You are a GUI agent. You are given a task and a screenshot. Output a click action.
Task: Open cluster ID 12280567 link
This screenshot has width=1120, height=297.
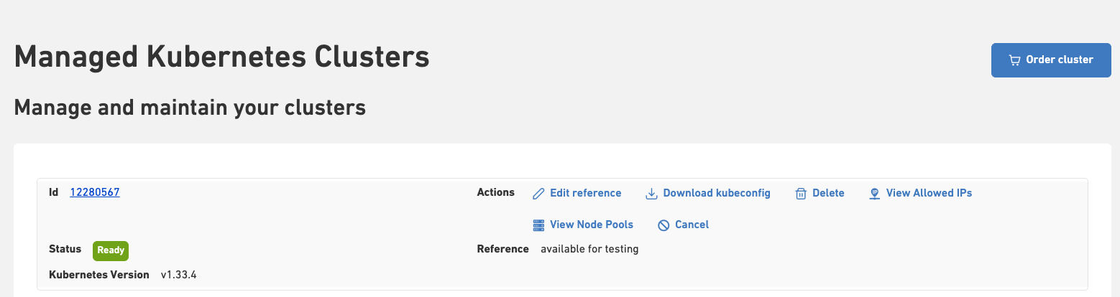(95, 192)
